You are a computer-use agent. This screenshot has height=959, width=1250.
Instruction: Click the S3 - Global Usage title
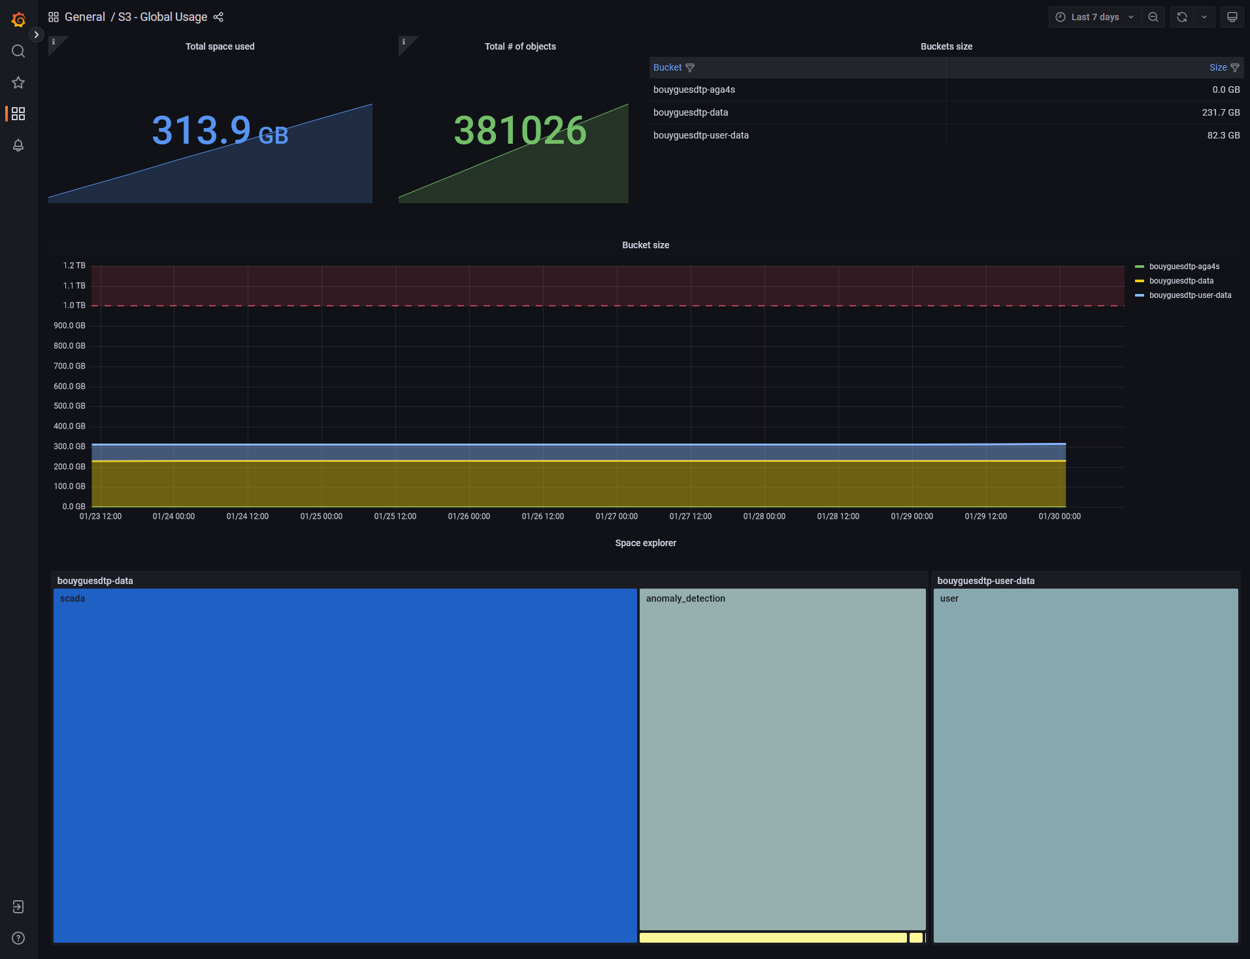pyautogui.click(x=163, y=17)
